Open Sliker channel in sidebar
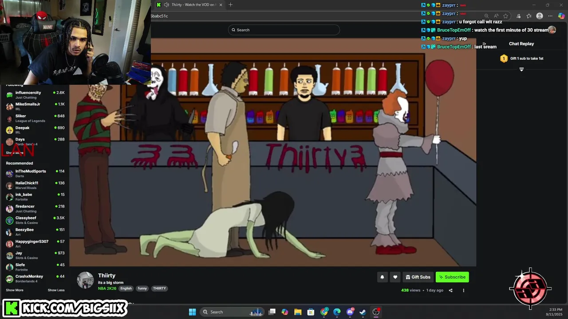The height and width of the screenshot is (319, 568). 35,118
